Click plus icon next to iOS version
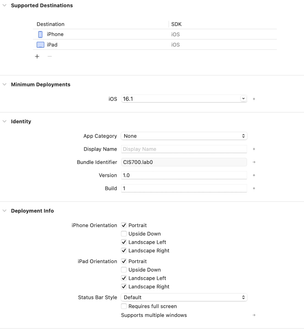This screenshot has width=304, height=329. (254, 99)
